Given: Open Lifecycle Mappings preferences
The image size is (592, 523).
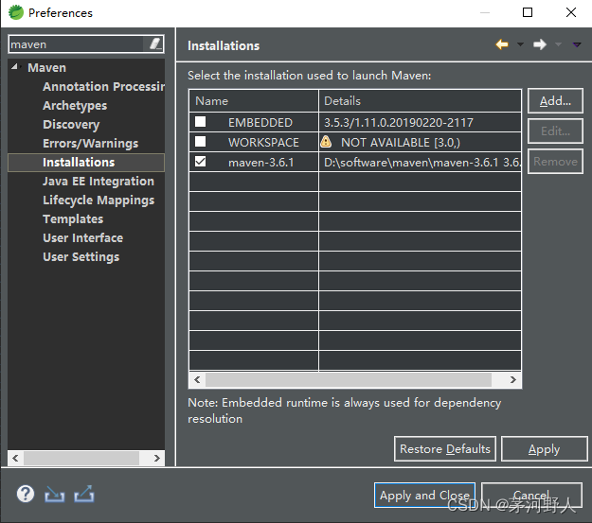Looking at the screenshot, I should (99, 200).
